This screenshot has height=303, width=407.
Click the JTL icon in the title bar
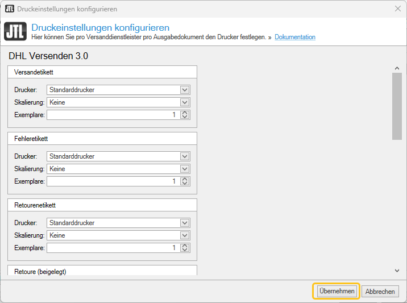(9, 9)
